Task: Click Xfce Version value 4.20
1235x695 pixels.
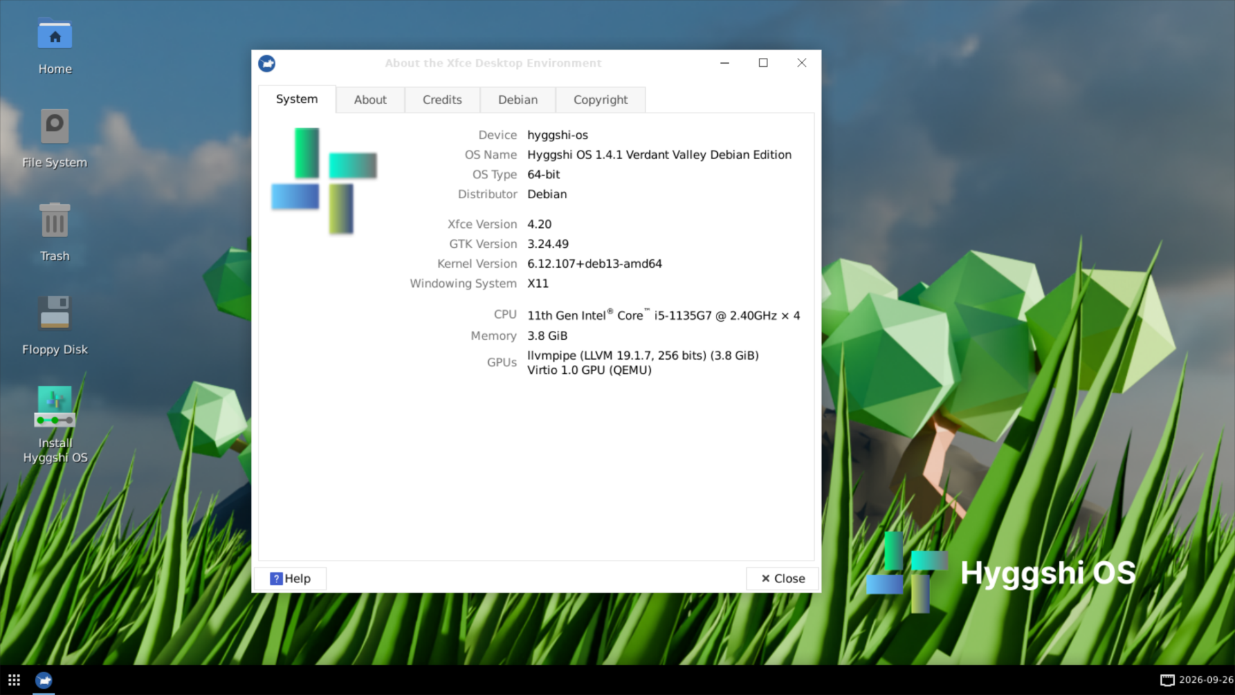Action: tap(539, 224)
